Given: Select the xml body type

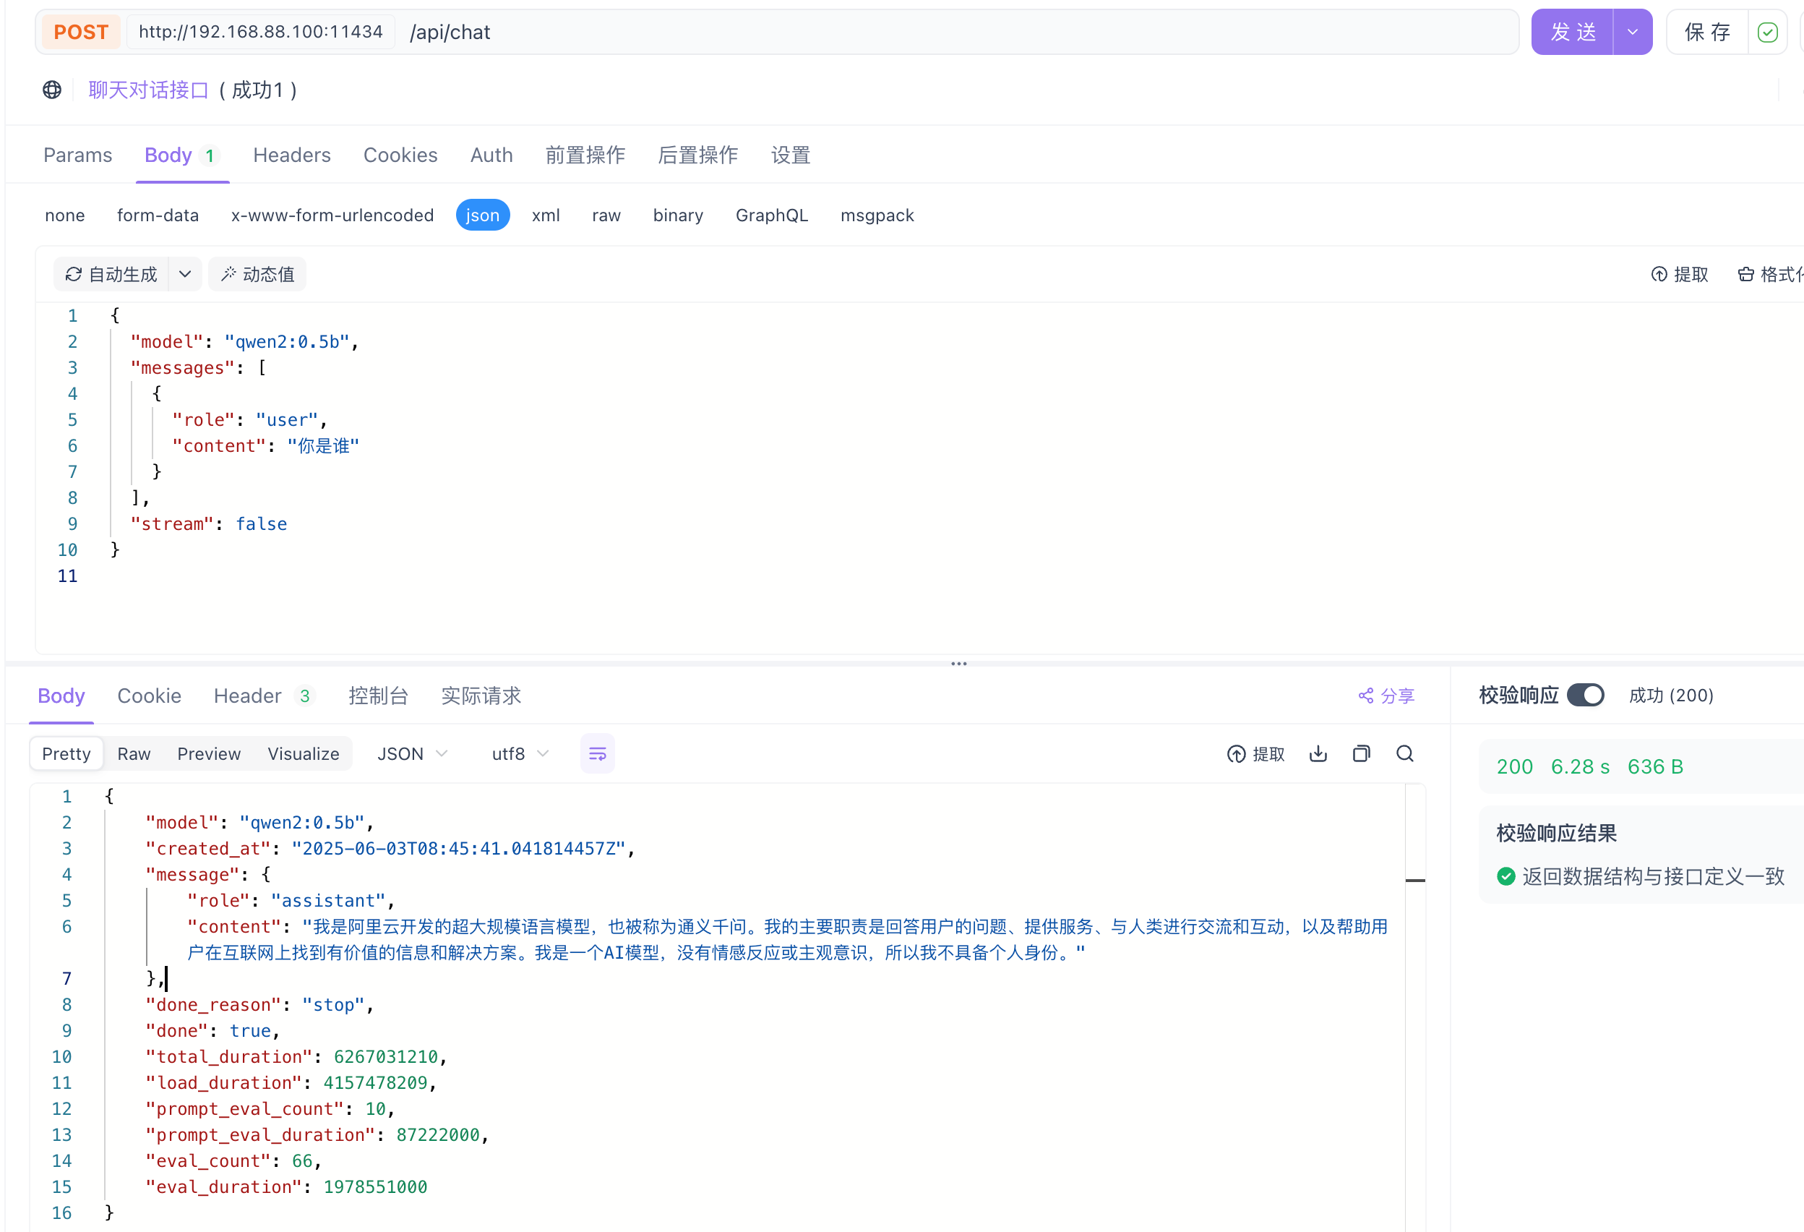Looking at the screenshot, I should 546,215.
